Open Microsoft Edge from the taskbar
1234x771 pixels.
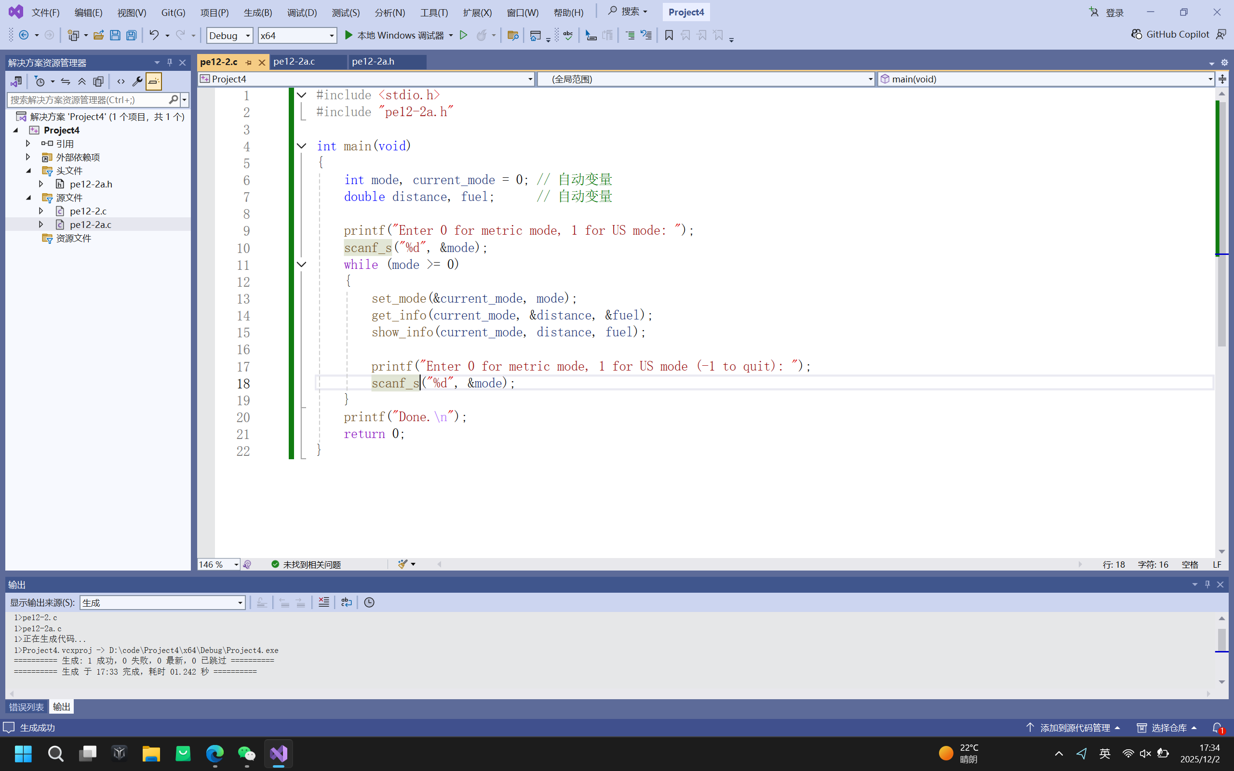pyautogui.click(x=215, y=753)
